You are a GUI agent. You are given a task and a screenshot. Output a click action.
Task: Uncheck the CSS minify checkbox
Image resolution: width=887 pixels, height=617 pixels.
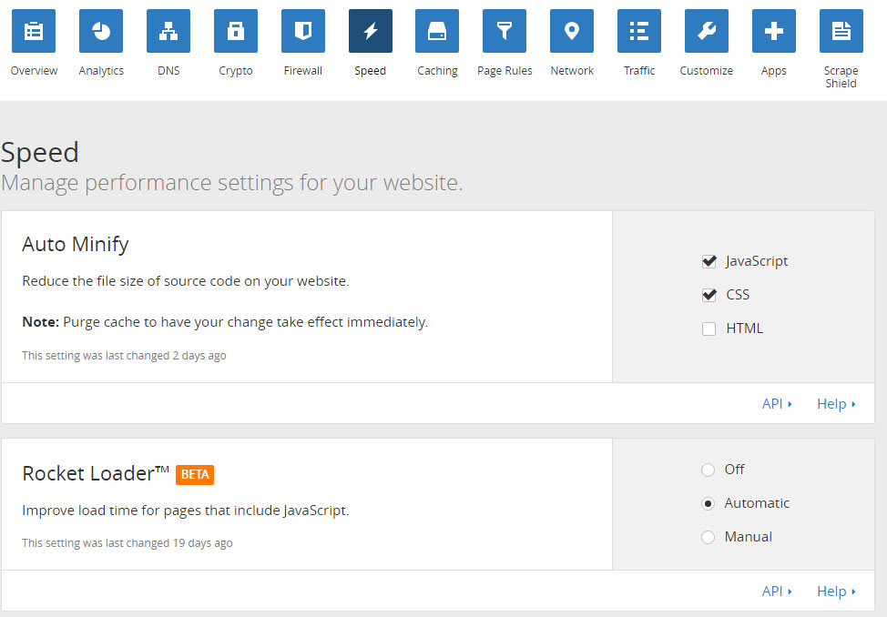709,295
